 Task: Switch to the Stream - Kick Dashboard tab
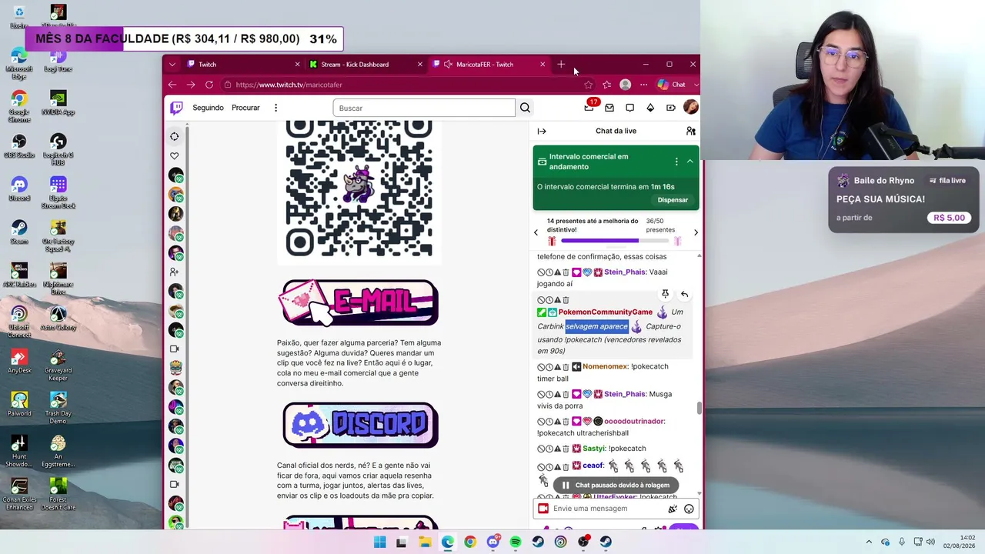click(365, 65)
